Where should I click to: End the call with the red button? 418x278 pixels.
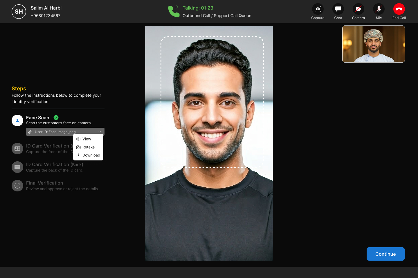399,9
